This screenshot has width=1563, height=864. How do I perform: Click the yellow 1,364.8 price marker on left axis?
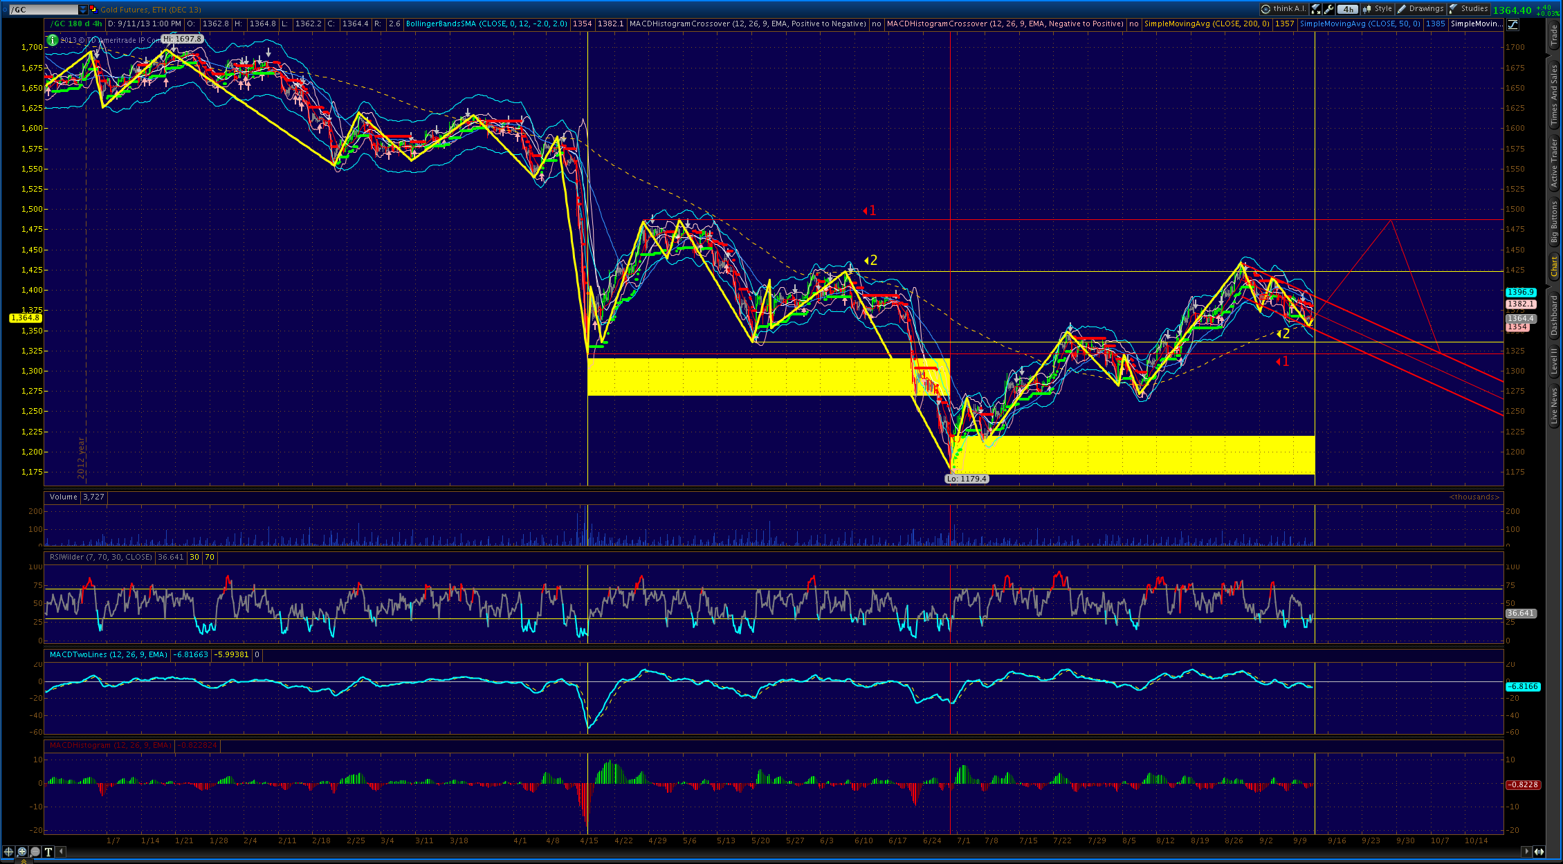click(x=26, y=318)
